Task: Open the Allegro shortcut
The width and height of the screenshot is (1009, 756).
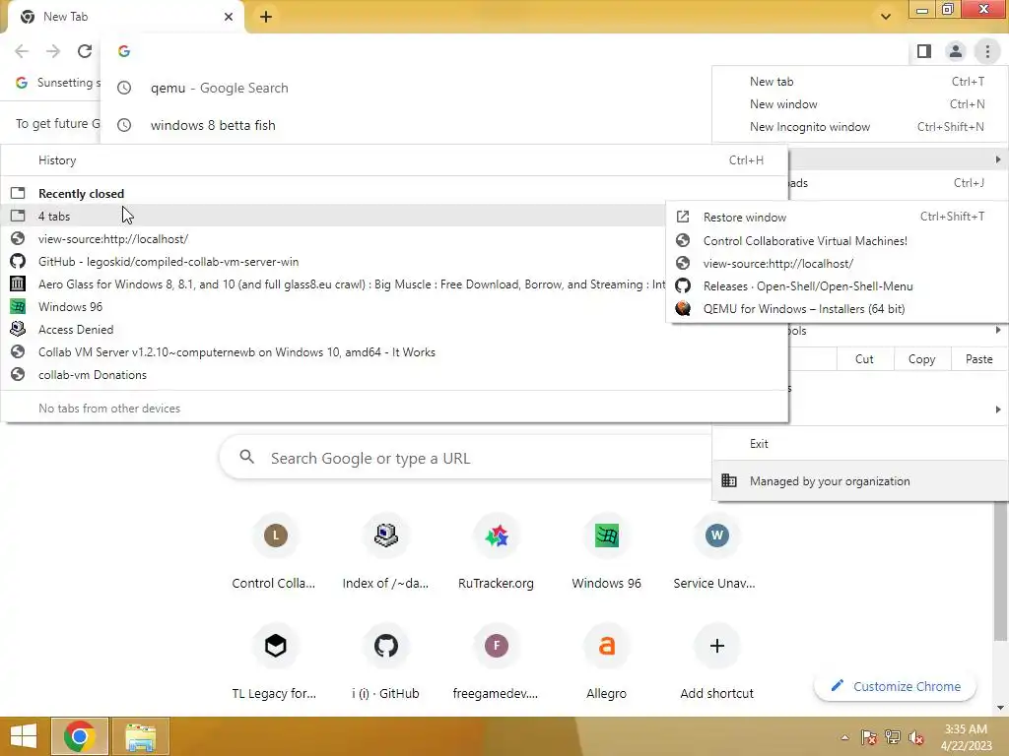Action: (606, 663)
